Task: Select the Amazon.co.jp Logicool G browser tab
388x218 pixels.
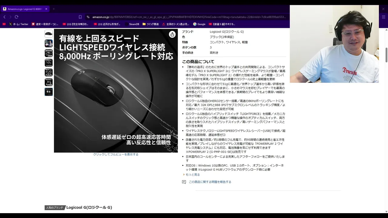Action: click(x=25, y=9)
